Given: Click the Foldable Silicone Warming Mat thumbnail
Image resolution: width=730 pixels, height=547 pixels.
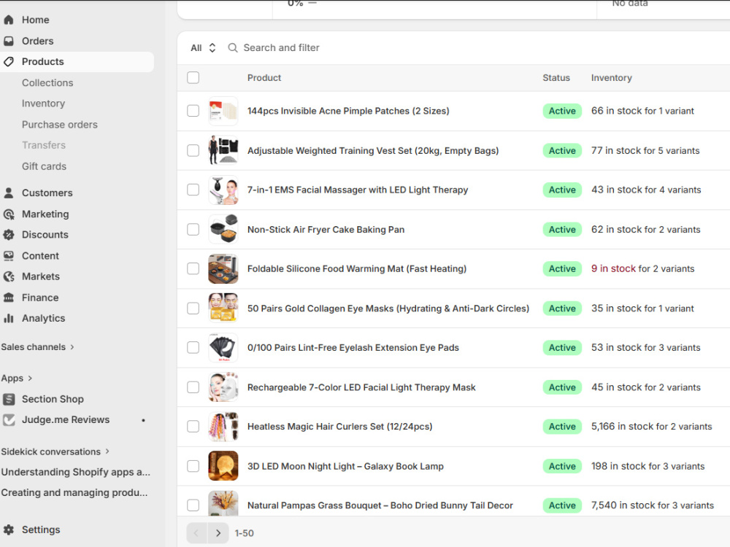Looking at the screenshot, I should (223, 269).
